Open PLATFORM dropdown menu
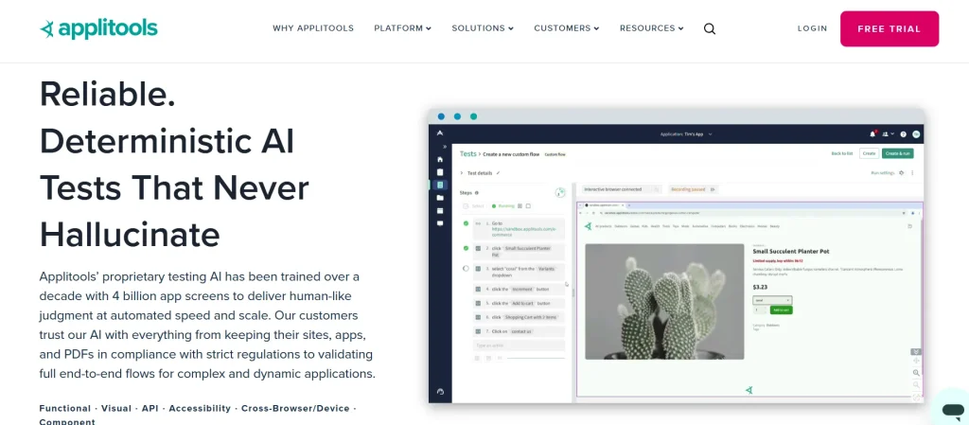Image resolution: width=969 pixels, height=425 pixels. coord(402,28)
